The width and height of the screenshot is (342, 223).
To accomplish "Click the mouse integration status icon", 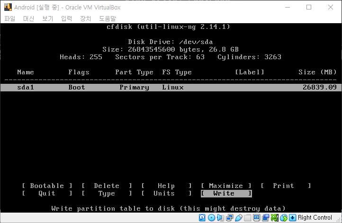I will [284, 217].
